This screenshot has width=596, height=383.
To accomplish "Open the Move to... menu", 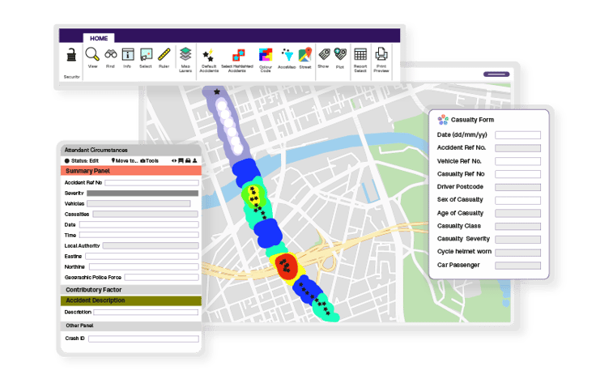I will (x=125, y=160).
